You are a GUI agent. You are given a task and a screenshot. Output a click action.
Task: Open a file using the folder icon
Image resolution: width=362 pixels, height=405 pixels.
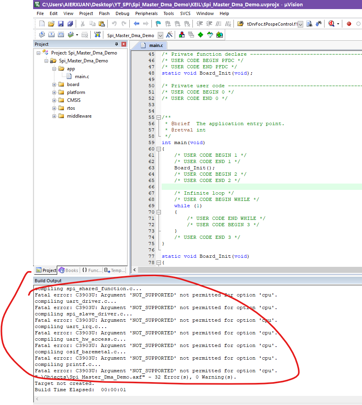(51, 24)
